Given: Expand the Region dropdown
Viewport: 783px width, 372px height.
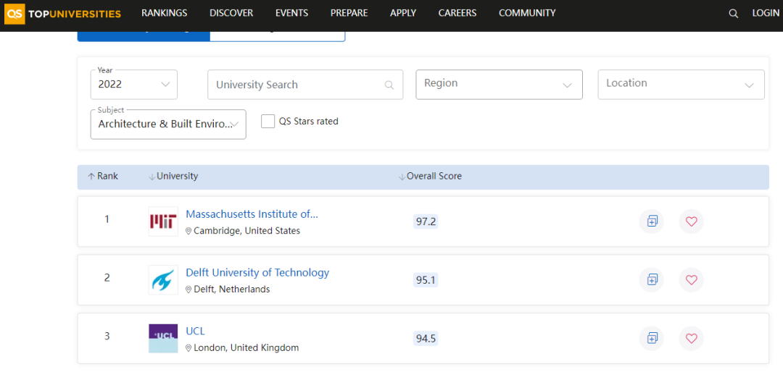Looking at the screenshot, I should [499, 84].
